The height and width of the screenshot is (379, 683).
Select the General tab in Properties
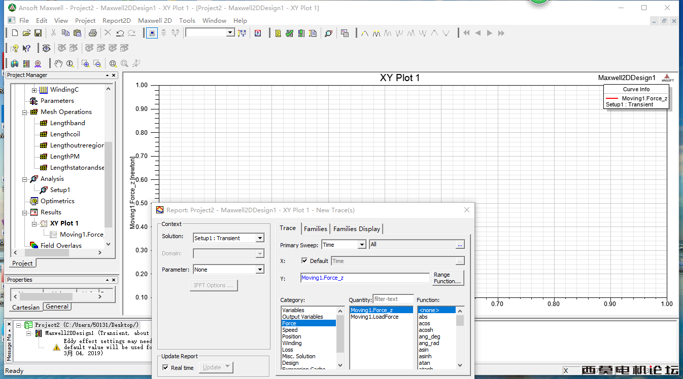coord(57,307)
